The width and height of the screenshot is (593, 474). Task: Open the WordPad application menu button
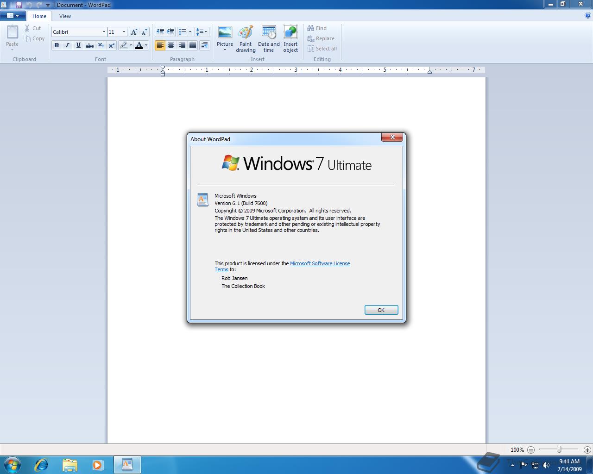click(x=13, y=16)
